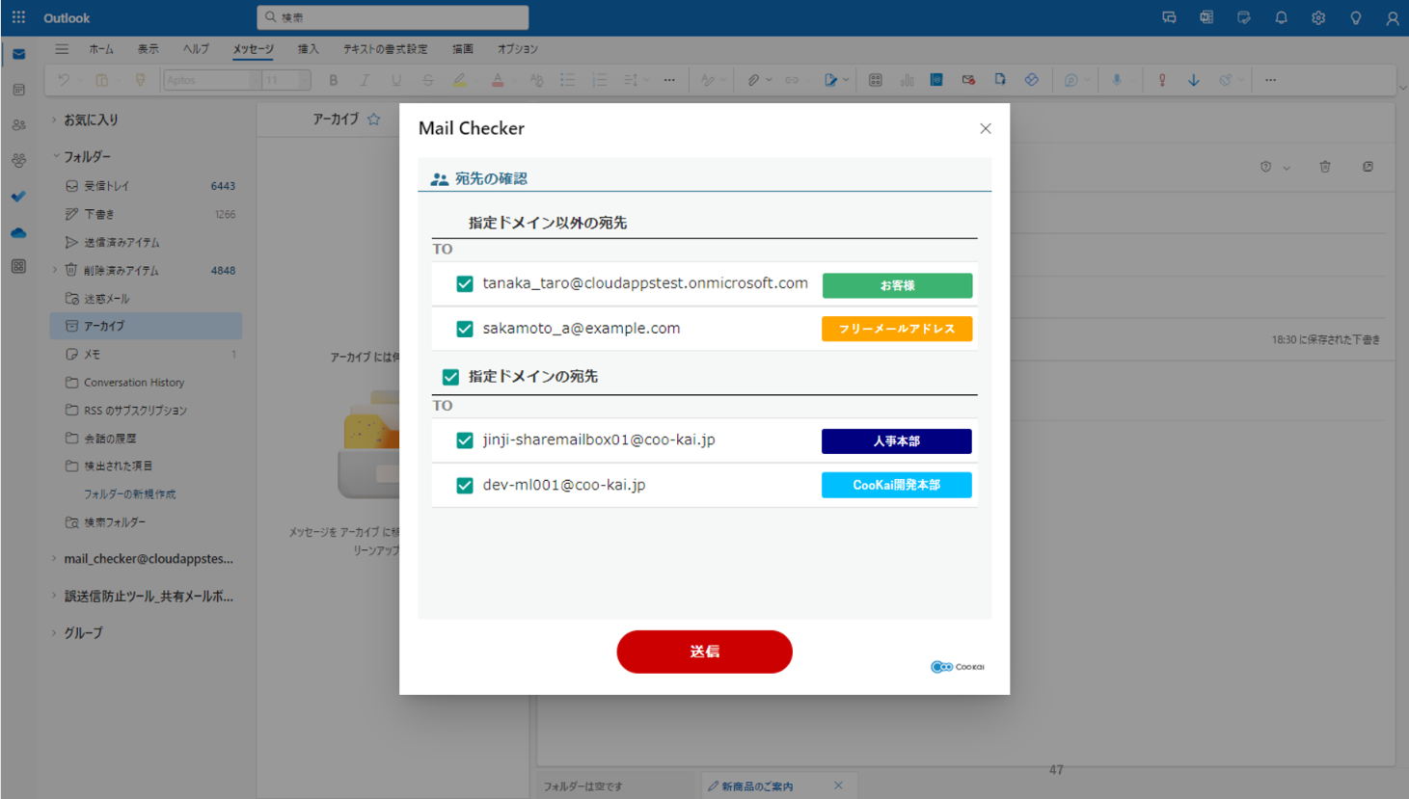Toggle the 指定ドメインの宛先 group checkbox
Image resolution: width=1409 pixels, height=799 pixels.
450,377
